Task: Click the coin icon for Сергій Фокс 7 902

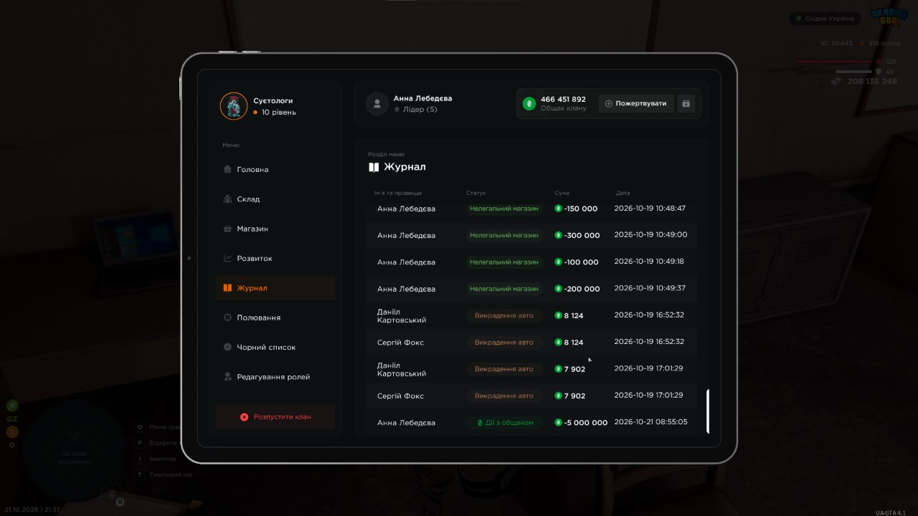Action: (558, 396)
